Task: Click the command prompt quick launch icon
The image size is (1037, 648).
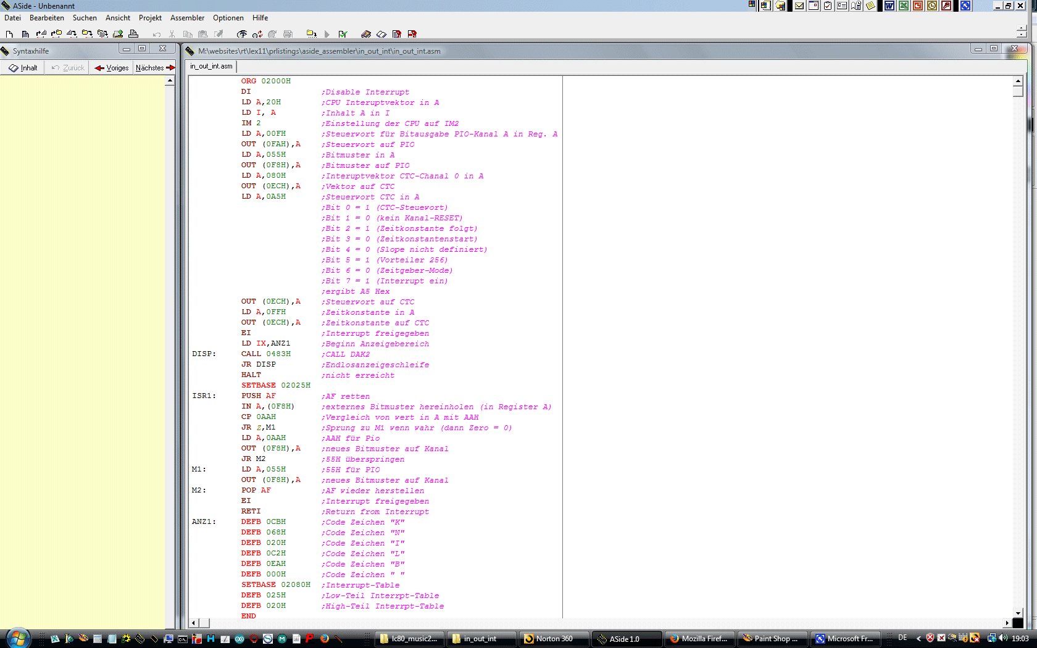Action: click(x=183, y=639)
